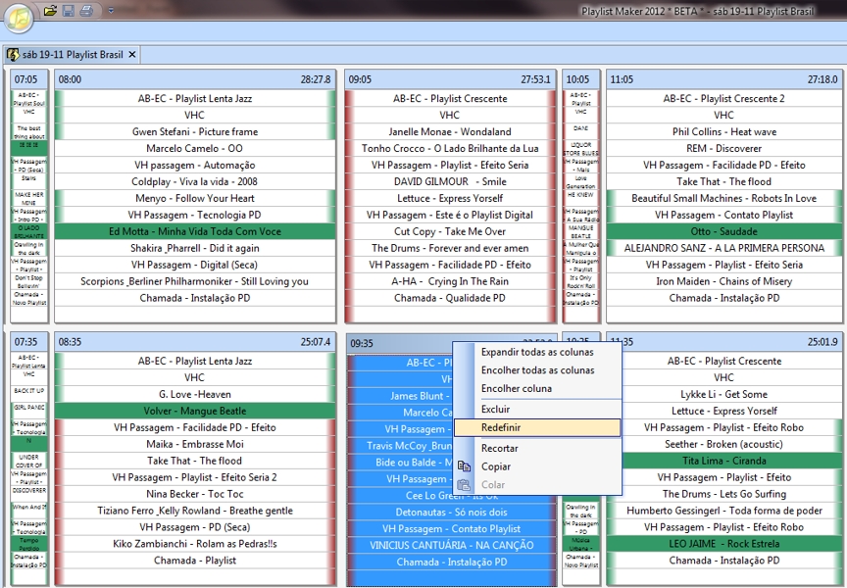Select Tonho Crocco - O Lado Brilhante da Lua
This screenshot has height=588, width=847.
tap(450, 149)
